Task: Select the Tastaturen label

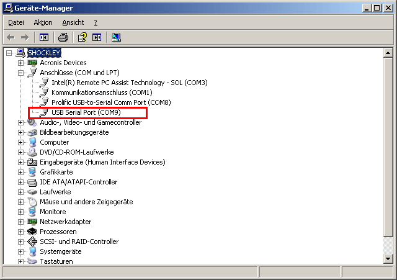Action: tap(56, 261)
